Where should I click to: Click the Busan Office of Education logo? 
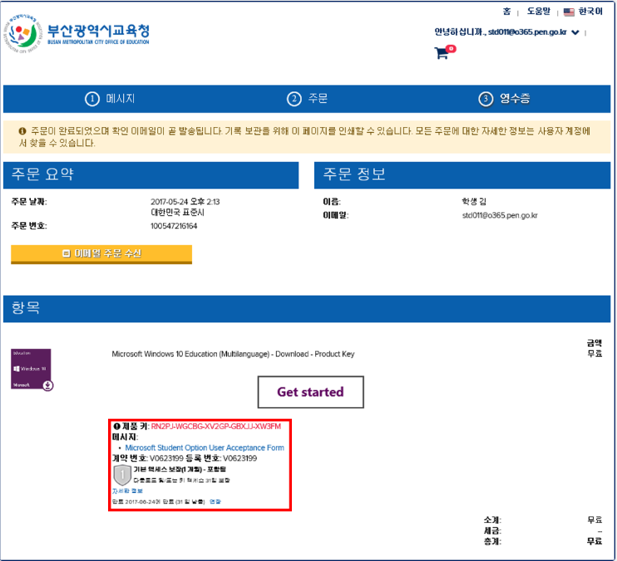[x=81, y=35]
